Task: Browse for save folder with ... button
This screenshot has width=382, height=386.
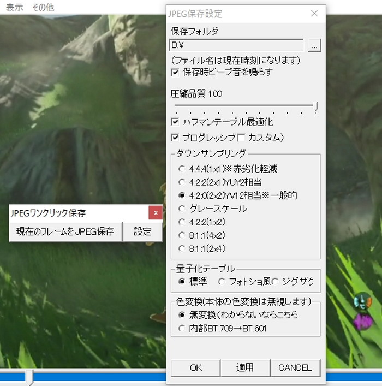Action: [x=314, y=45]
